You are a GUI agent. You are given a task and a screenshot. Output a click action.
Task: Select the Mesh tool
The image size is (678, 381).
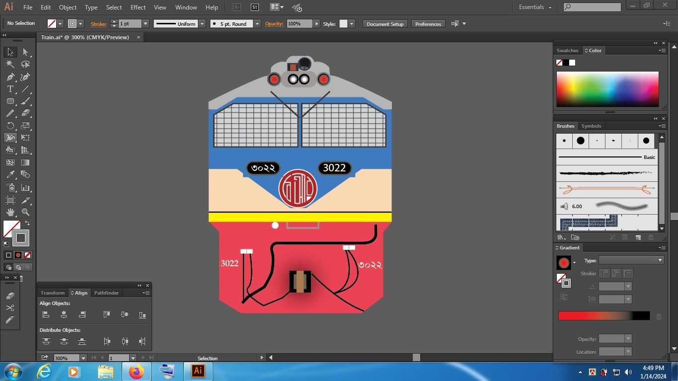(x=10, y=162)
